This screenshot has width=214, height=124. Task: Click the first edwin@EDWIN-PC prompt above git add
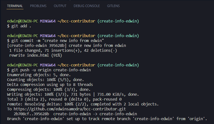point(73,21)
